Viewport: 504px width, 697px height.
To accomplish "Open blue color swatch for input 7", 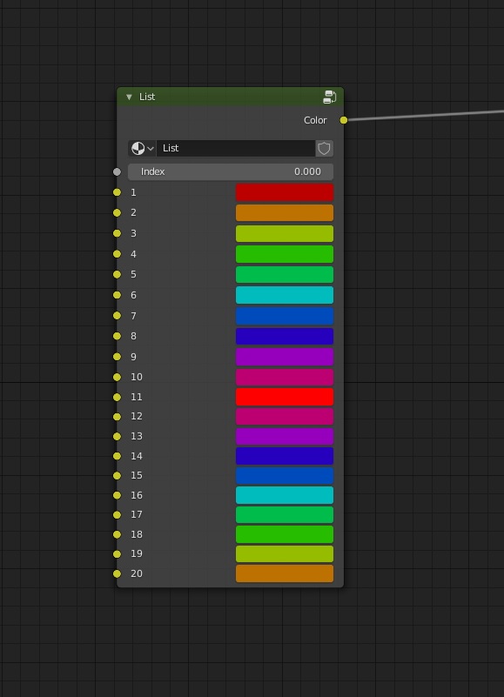I will coord(285,316).
